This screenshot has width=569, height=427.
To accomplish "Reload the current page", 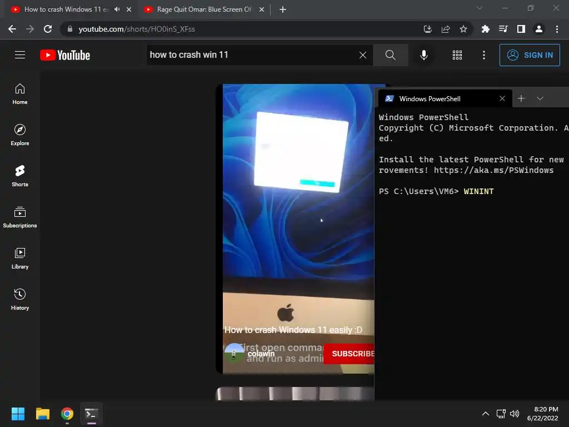I will tap(48, 29).
